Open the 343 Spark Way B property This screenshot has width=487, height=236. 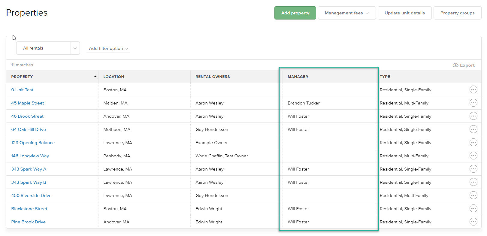coord(29,182)
